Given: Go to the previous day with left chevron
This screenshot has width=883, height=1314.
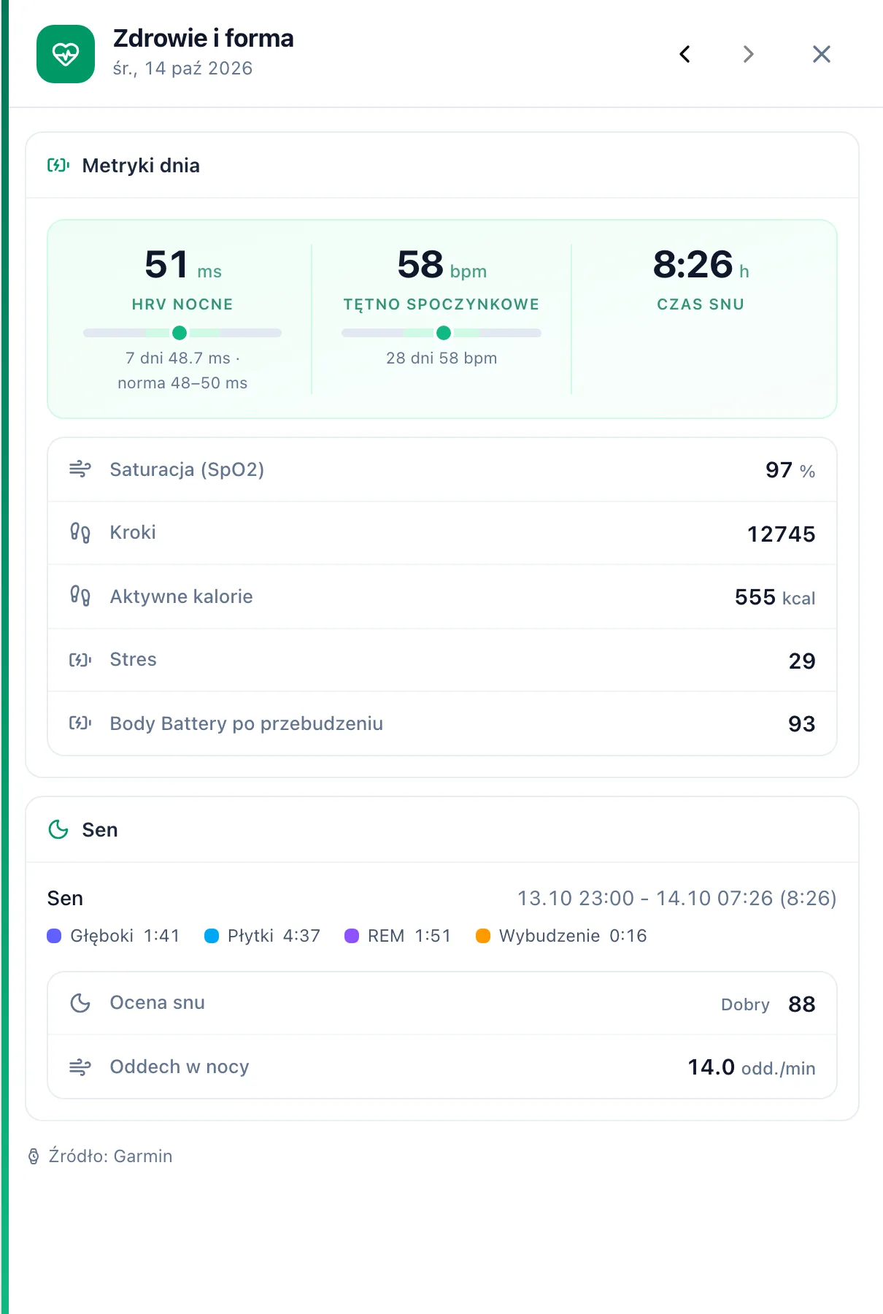Looking at the screenshot, I should point(685,54).
